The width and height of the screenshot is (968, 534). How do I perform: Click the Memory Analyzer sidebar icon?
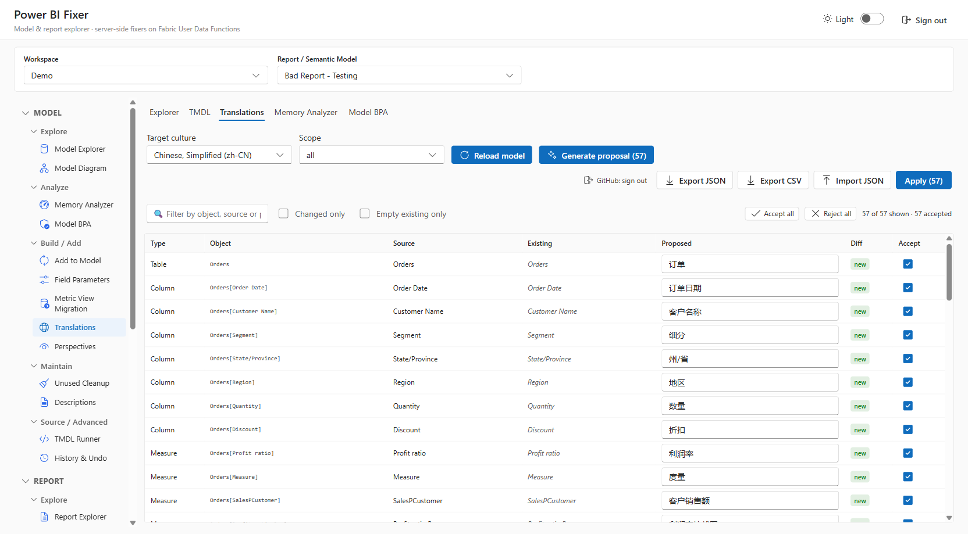(x=44, y=205)
